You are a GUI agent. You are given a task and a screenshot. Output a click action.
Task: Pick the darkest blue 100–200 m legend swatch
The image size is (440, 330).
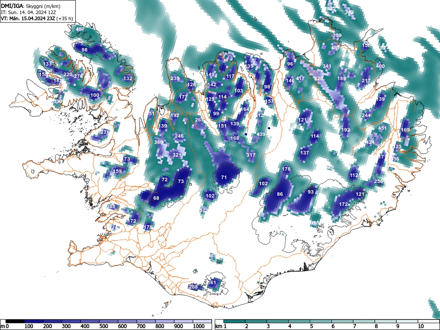(x=34, y=321)
